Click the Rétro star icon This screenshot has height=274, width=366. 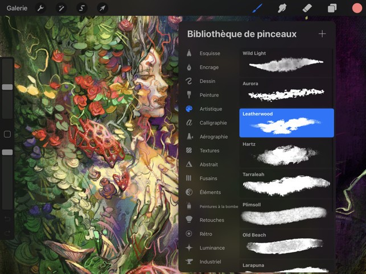point(189,234)
